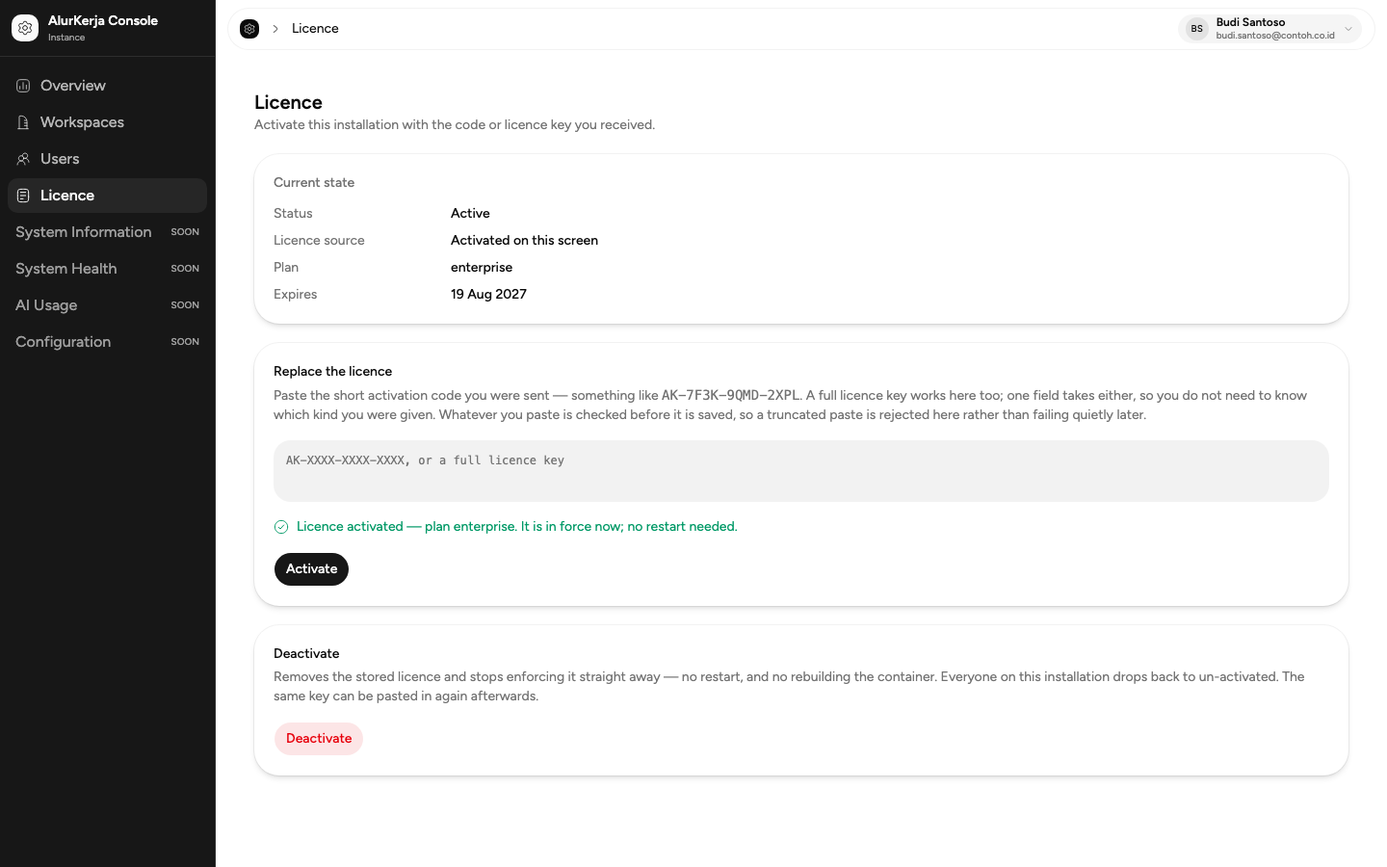The height and width of the screenshot is (867, 1387).
Task: Select Licence in the sidebar
Action: pyautogui.click(x=107, y=196)
